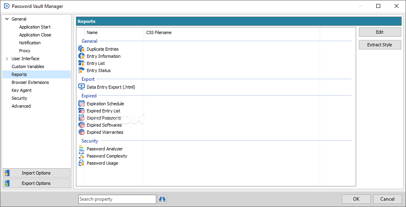This screenshot has width=406, height=207.
Task: Click the Export group header
Action: pyautogui.click(x=88, y=79)
